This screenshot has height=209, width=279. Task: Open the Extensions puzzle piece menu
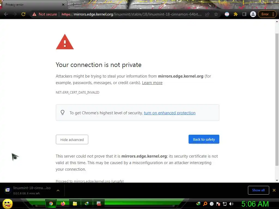[x=236, y=14]
